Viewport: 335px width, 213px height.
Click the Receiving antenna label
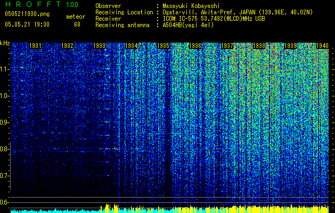tap(122, 25)
